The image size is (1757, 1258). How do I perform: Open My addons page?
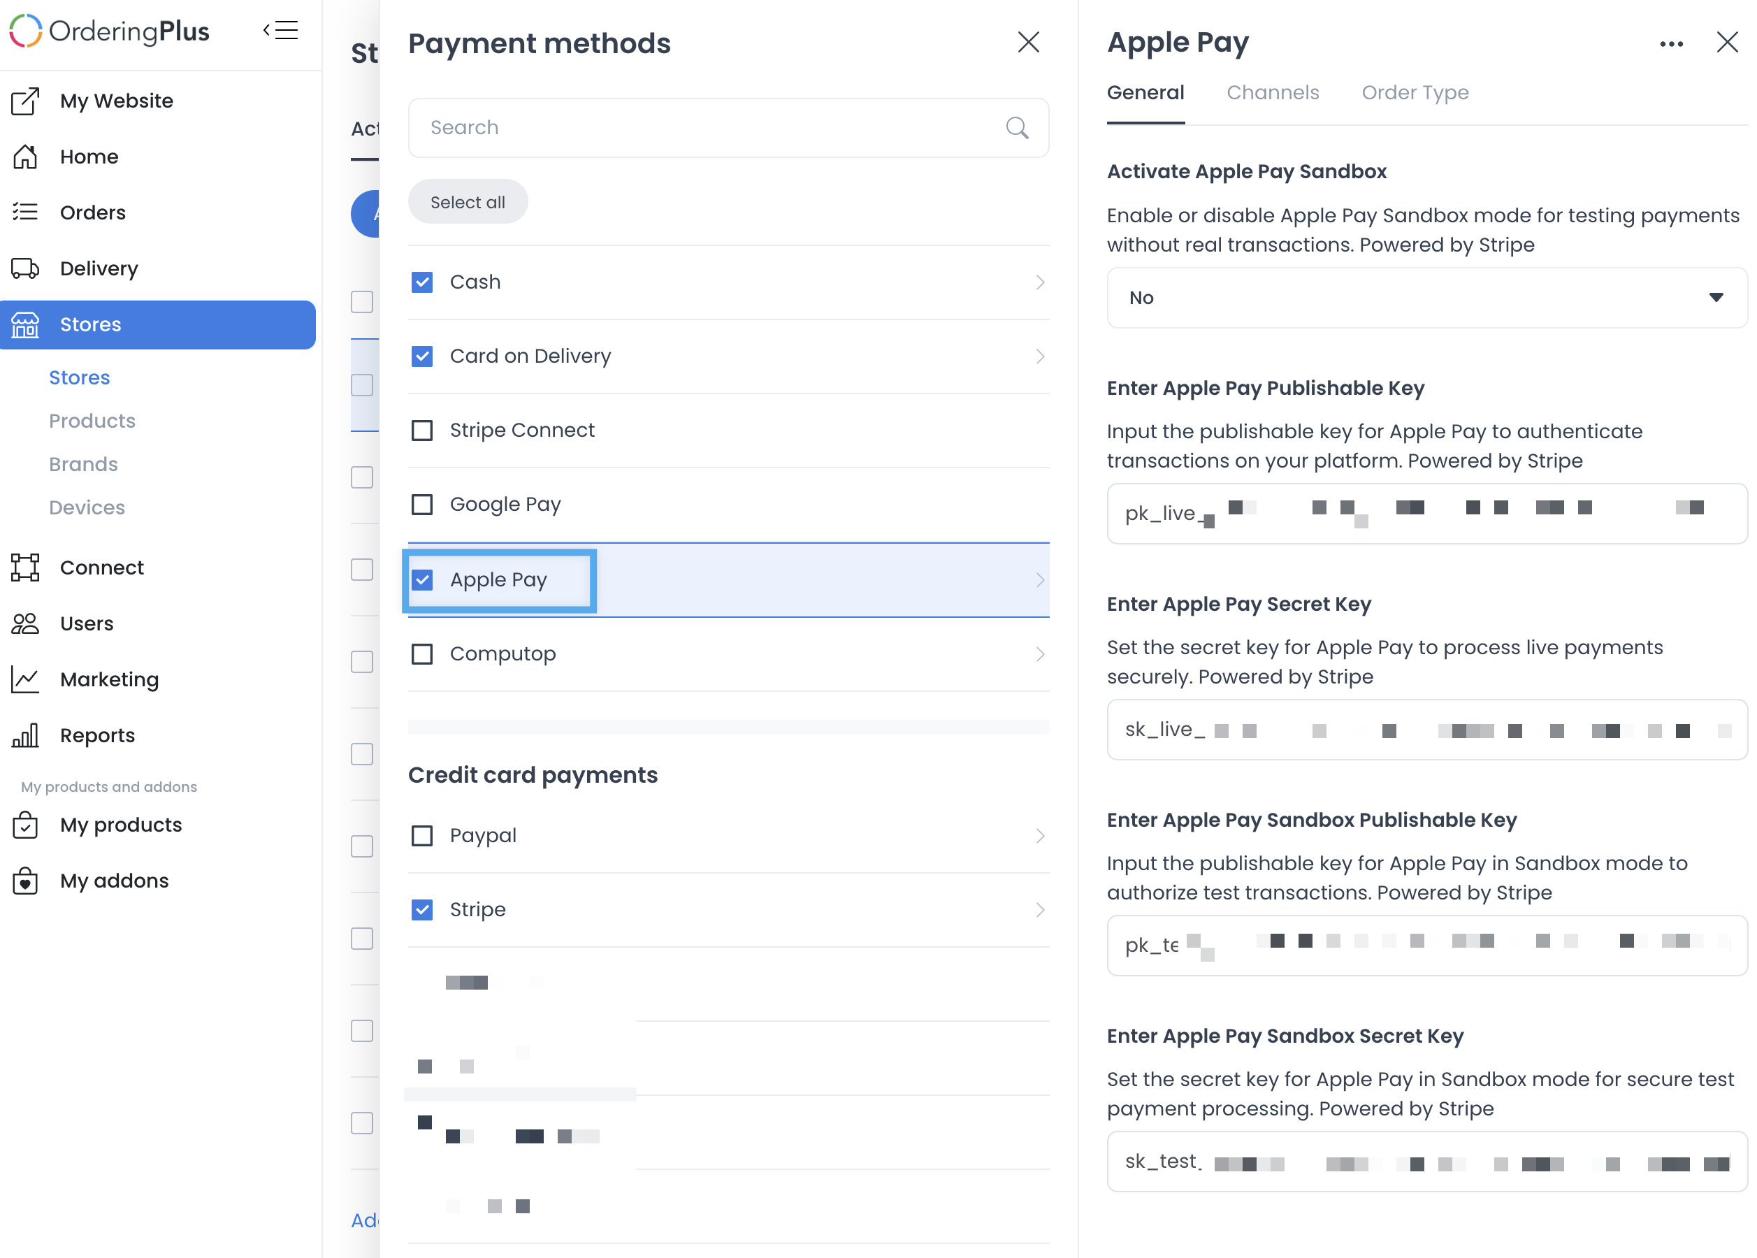[x=114, y=881]
